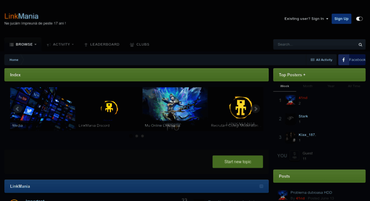The width and height of the screenshot is (370, 201).
Task: Show next carousel slide arrow
Action: point(256,109)
